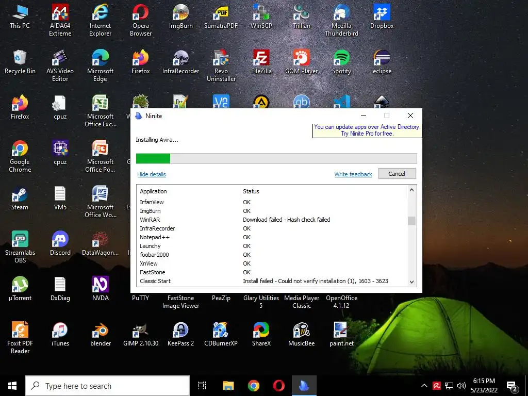Cancel the Ninite installation

coord(397,174)
